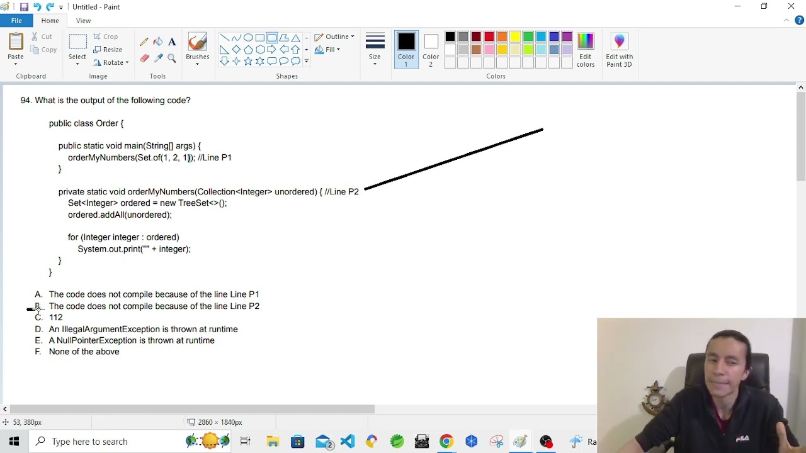Open Paint Help via question mark icon
This screenshot has height=453, width=806.
(x=799, y=20)
